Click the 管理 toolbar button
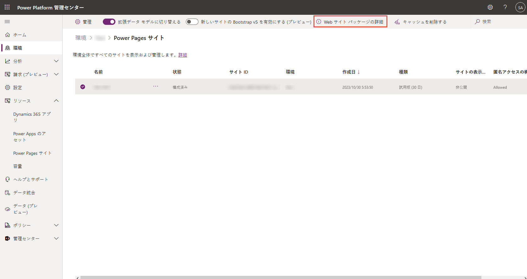Image resolution: width=527 pixels, height=279 pixels. [x=83, y=22]
